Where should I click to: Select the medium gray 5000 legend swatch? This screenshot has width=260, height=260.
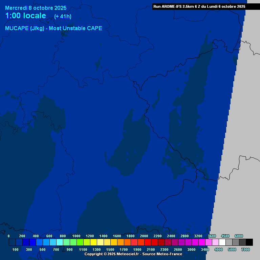pos(236,242)
